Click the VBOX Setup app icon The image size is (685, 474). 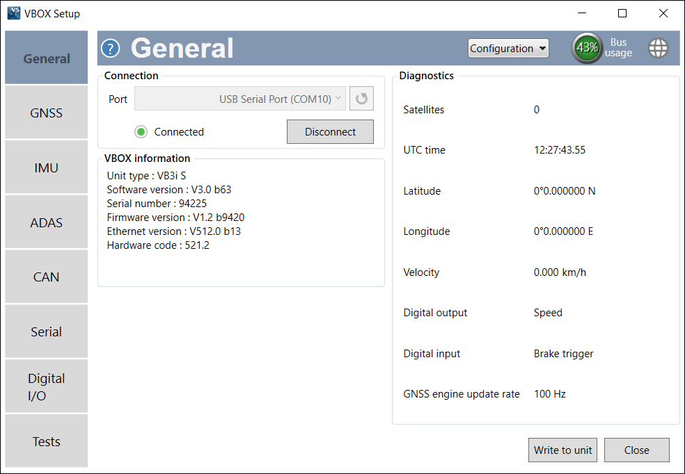pyautogui.click(x=14, y=13)
